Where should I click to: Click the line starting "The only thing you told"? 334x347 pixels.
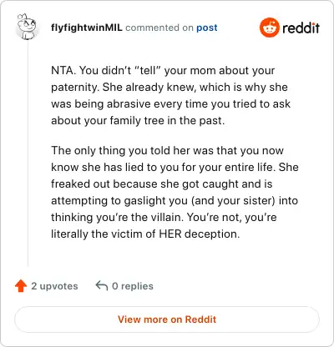pos(167,150)
